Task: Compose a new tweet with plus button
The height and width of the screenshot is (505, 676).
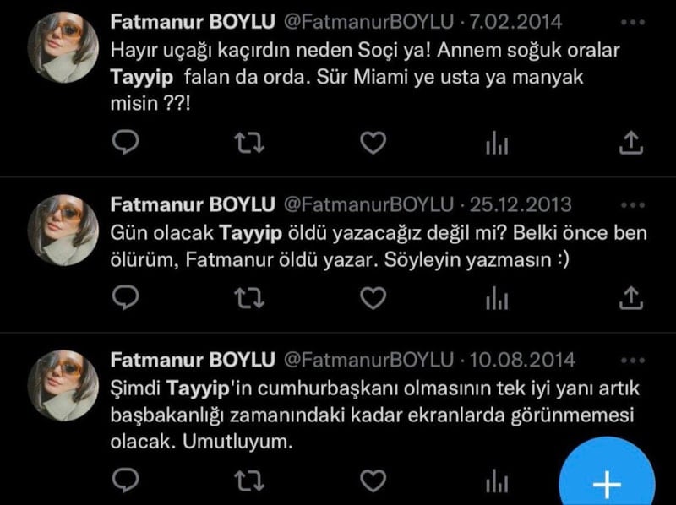Action: point(607,474)
